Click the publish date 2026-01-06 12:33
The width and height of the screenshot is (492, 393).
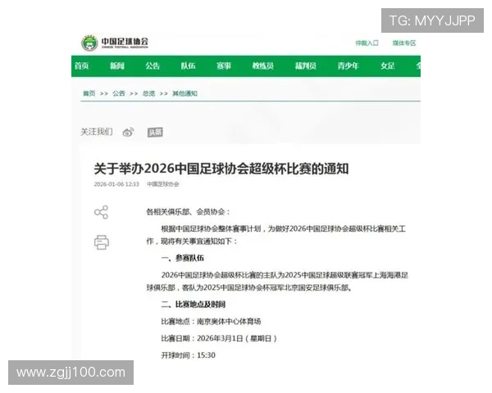tap(116, 184)
